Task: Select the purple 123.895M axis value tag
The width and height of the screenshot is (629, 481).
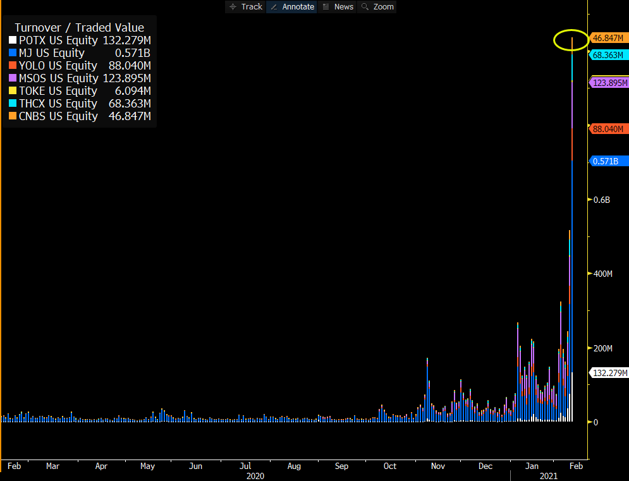Action: (x=609, y=83)
